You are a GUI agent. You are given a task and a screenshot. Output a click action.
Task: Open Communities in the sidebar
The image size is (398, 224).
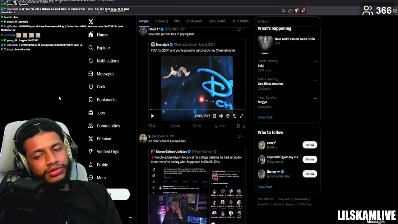click(x=104, y=126)
